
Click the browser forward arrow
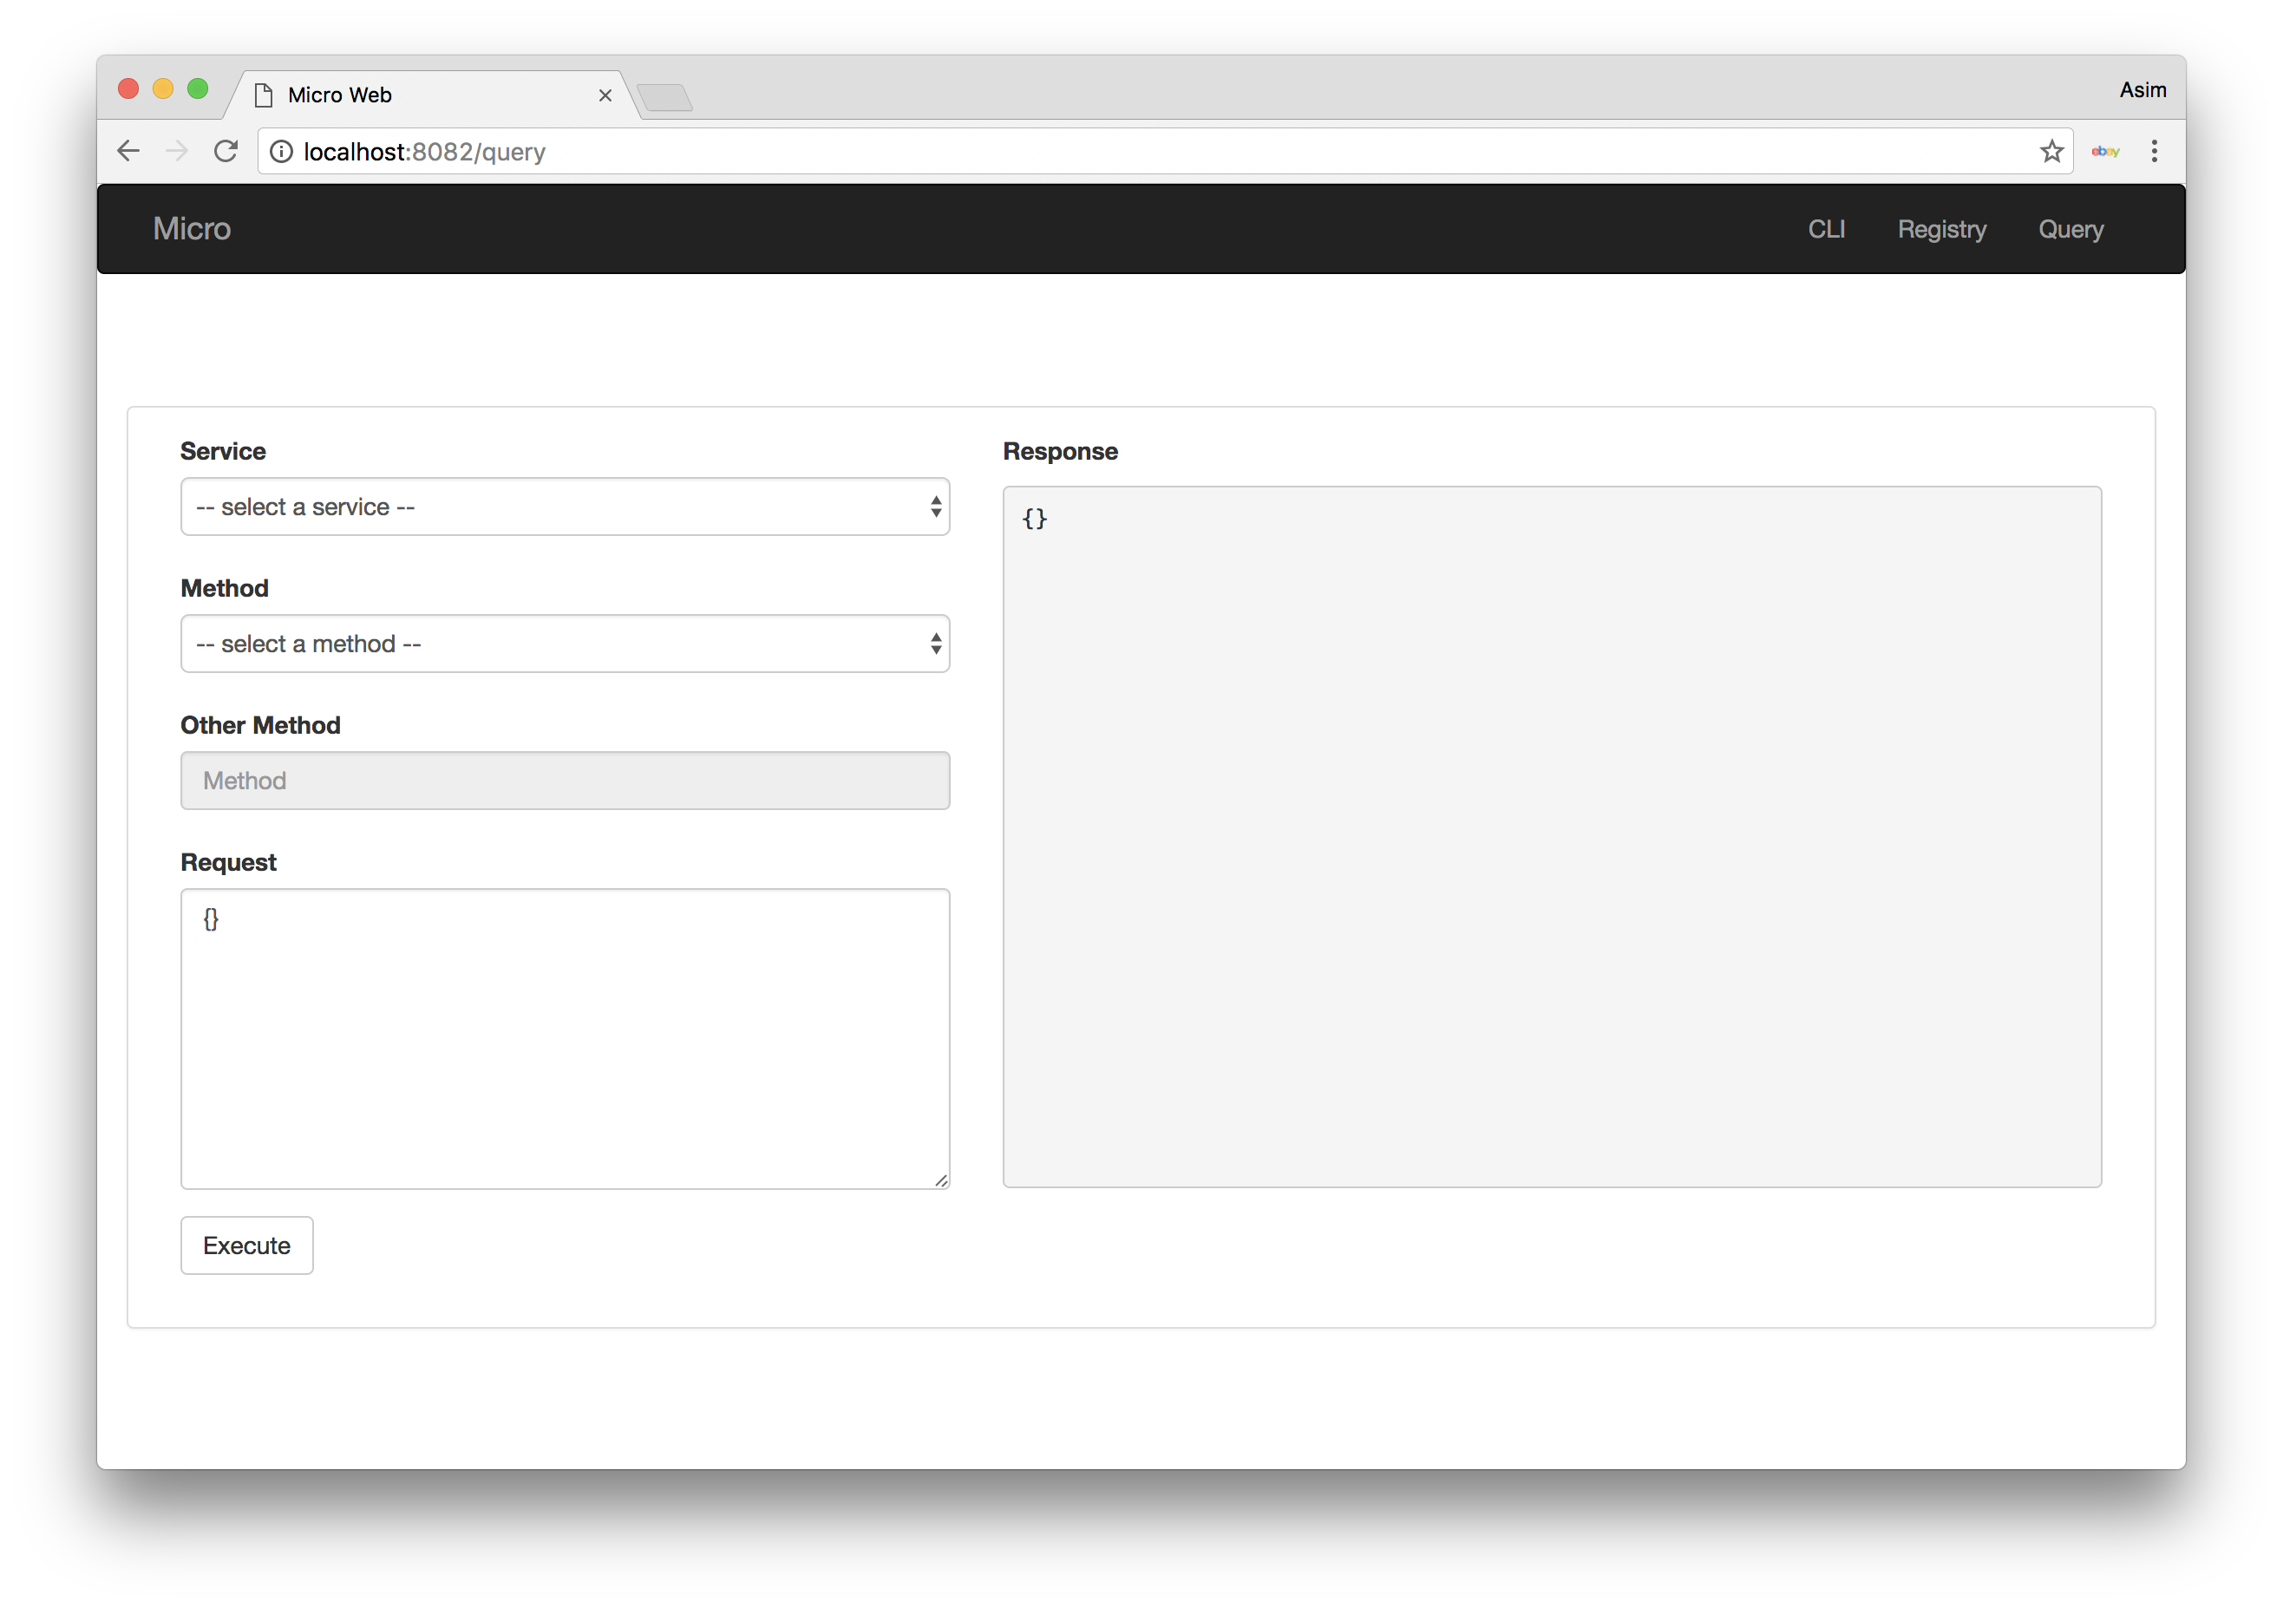[x=177, y=151]
